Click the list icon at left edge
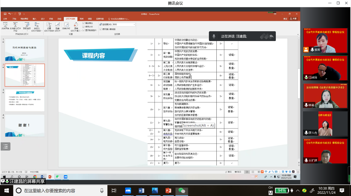The width and height of the screenshot is (351, 196). [5, 146]
